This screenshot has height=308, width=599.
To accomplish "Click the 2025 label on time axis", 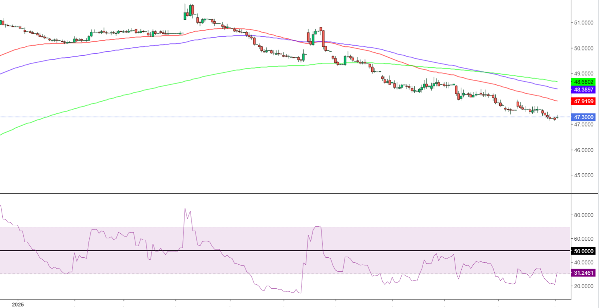I will click(18, 305).
